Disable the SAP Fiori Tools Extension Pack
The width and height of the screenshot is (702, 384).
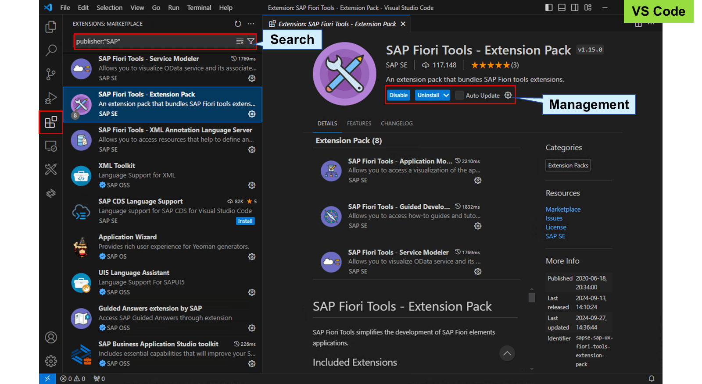(398, 95)
